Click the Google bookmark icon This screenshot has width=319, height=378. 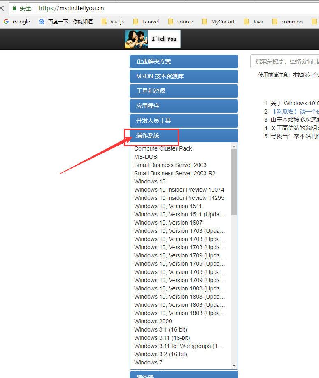(x=6, y=21)
